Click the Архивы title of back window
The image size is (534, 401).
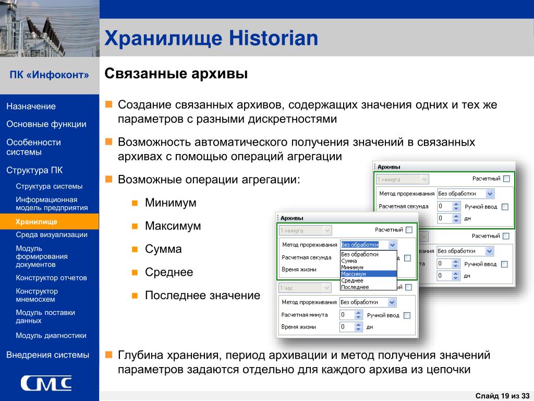coord(389,167)
